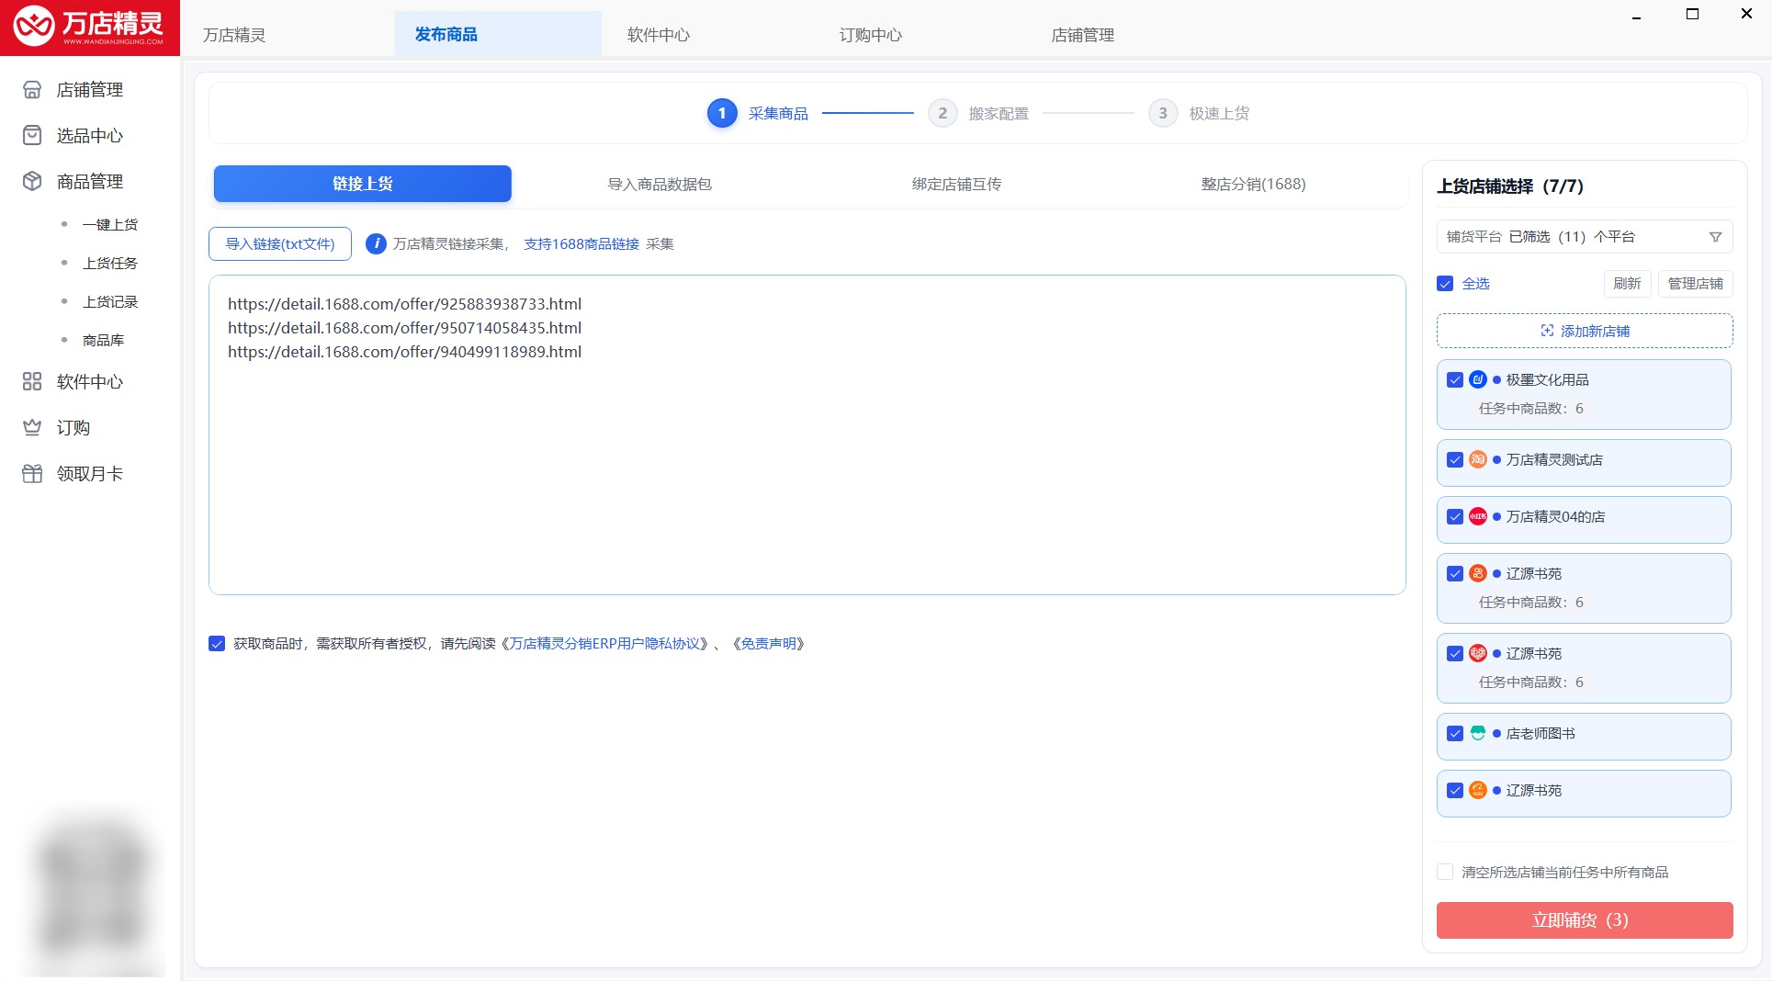
Task: Click step 3 circle 极速上货
Action: 1163,113
